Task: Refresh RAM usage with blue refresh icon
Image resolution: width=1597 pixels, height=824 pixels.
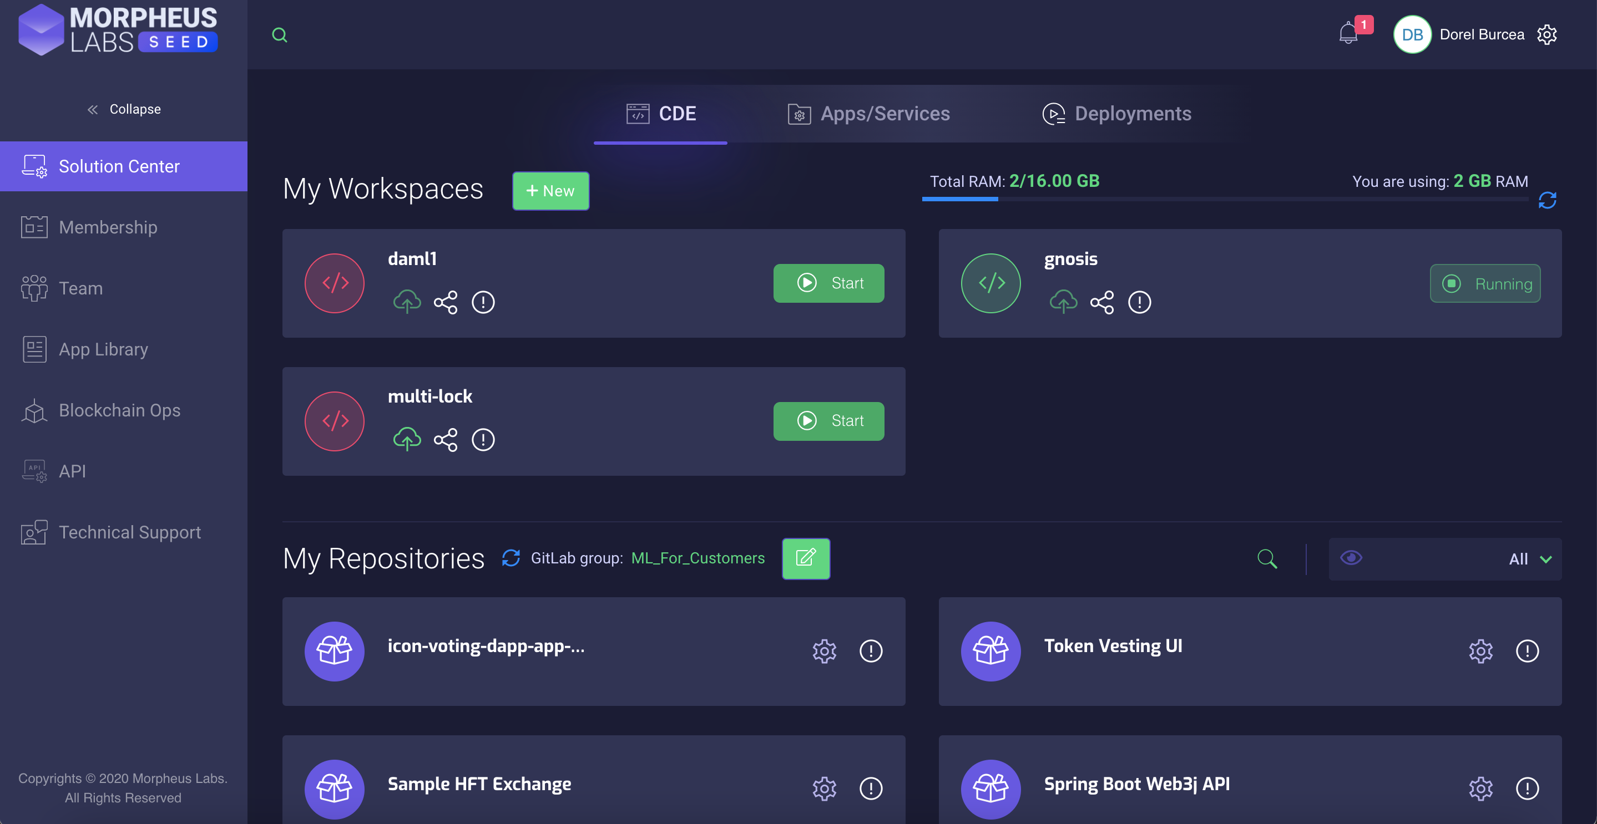Action: 1547,200
